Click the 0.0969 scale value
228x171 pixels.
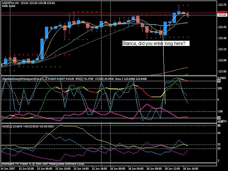tap(221, 78)
